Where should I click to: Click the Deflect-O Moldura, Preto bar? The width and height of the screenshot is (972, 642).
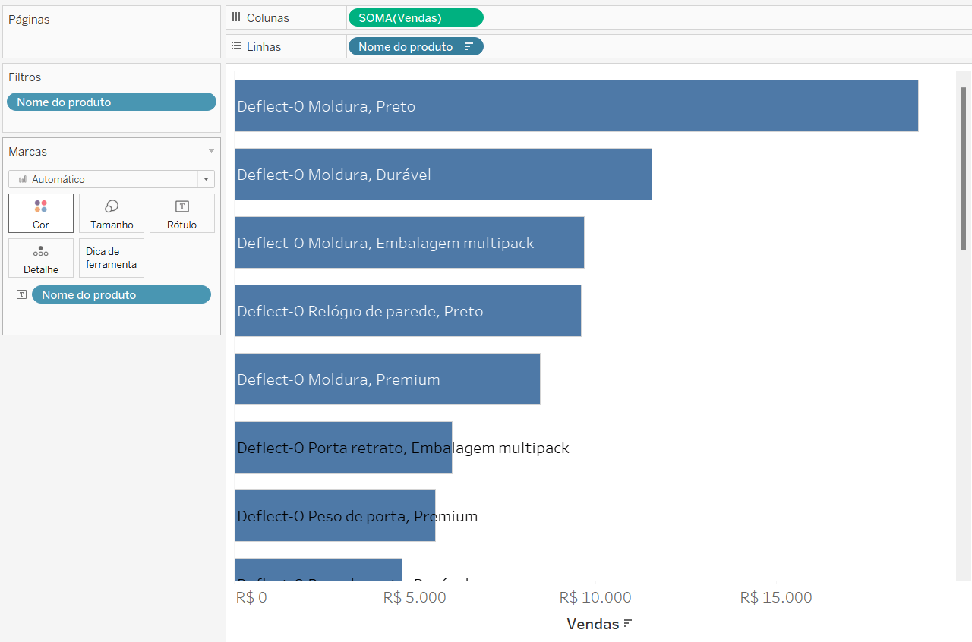point(576,105)
